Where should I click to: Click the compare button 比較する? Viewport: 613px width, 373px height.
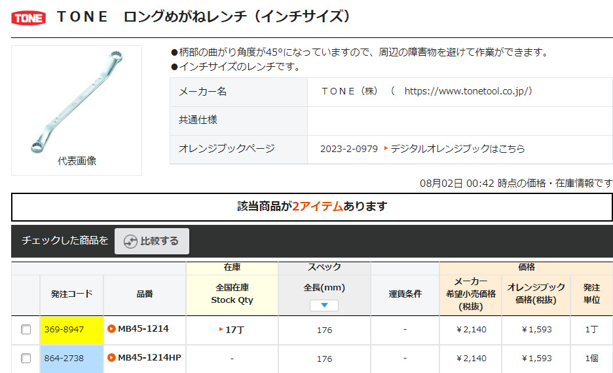(152, 241)
